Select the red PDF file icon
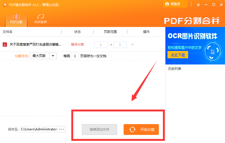This screenshot has height=143, width=225. click(5, 45)
